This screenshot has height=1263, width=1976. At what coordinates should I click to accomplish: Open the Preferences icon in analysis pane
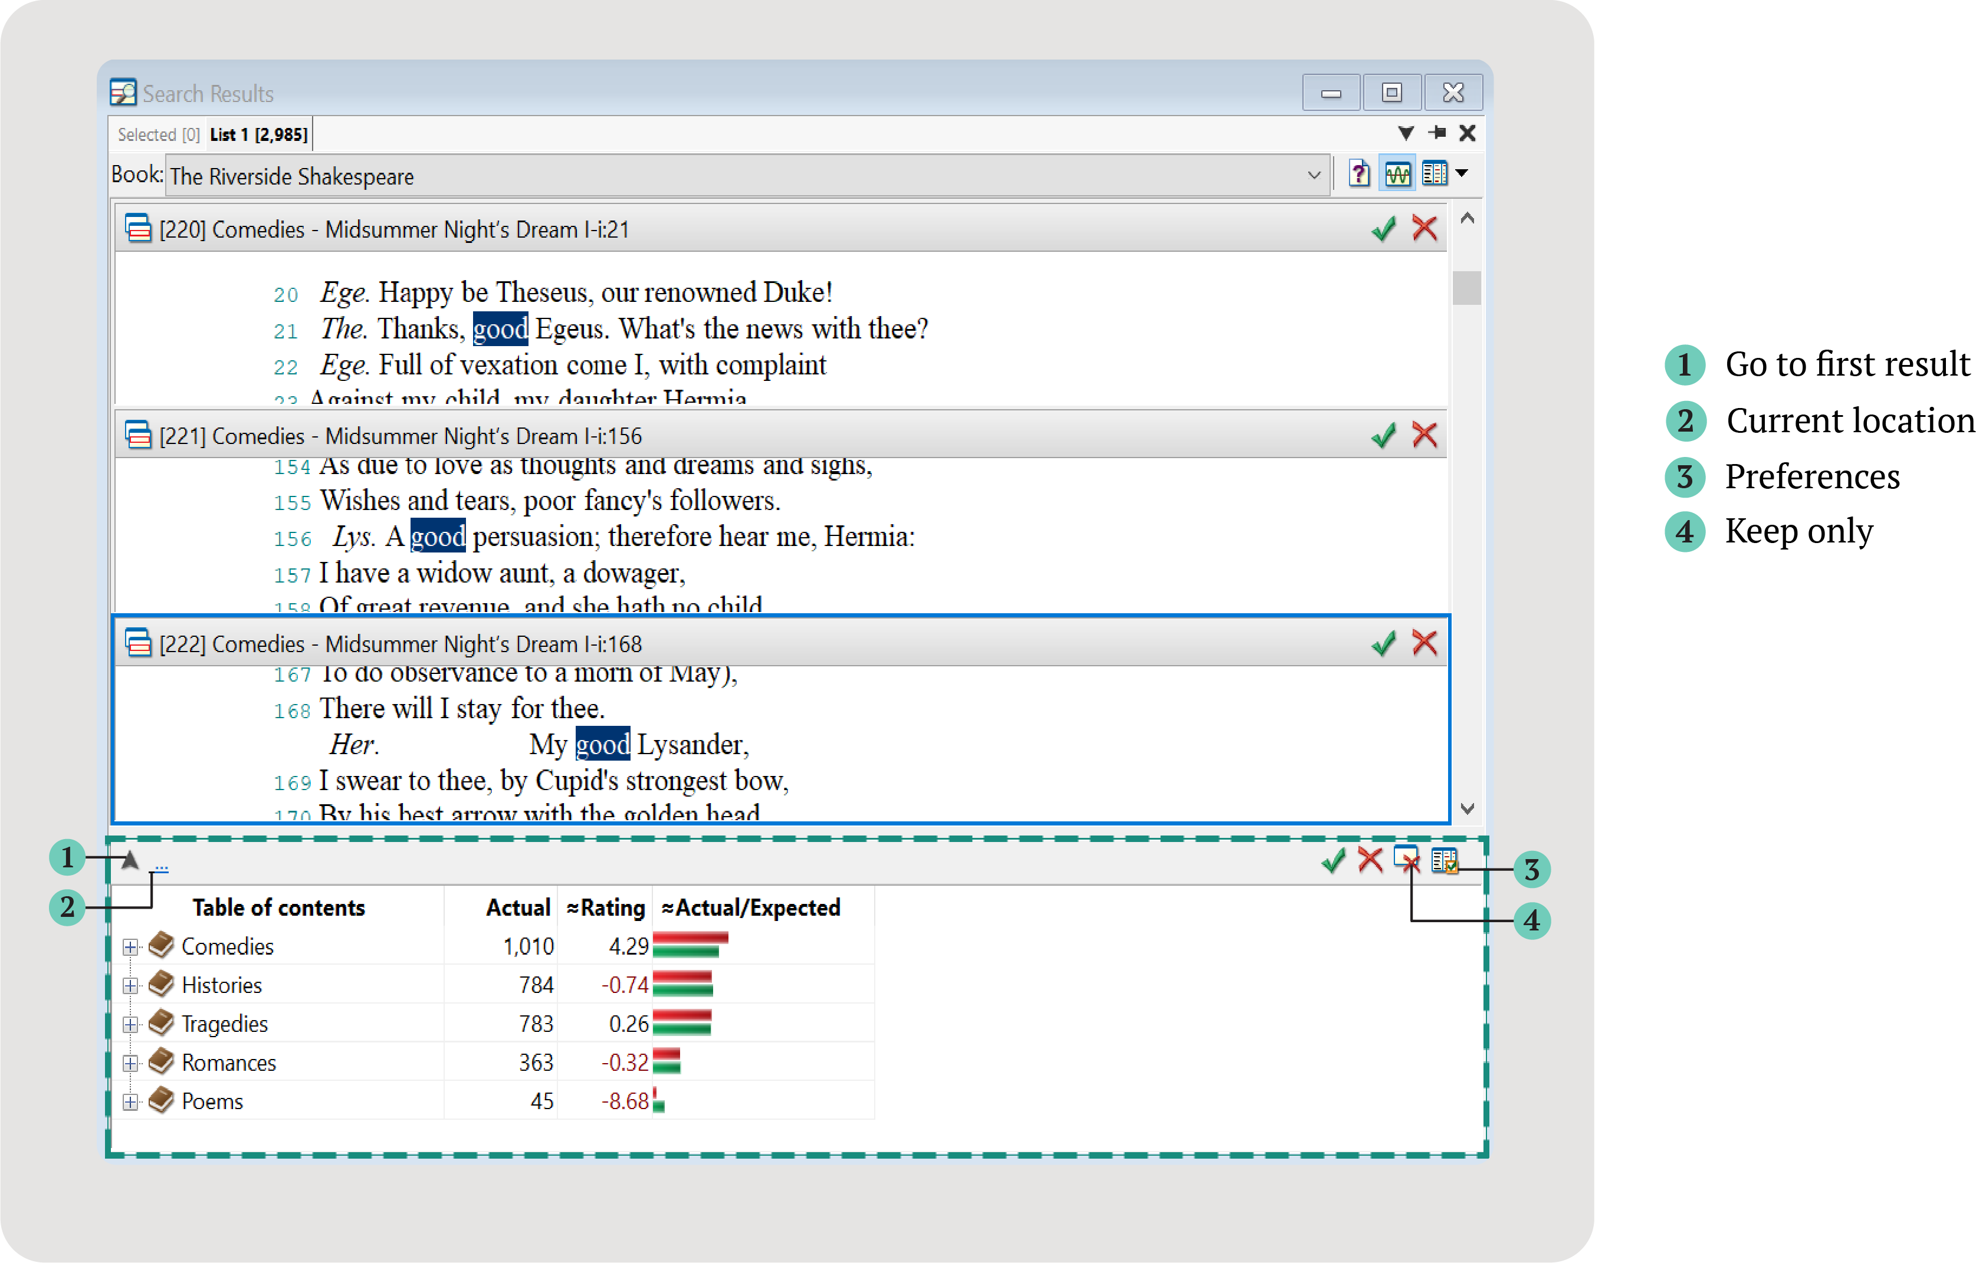point(1445,861)
